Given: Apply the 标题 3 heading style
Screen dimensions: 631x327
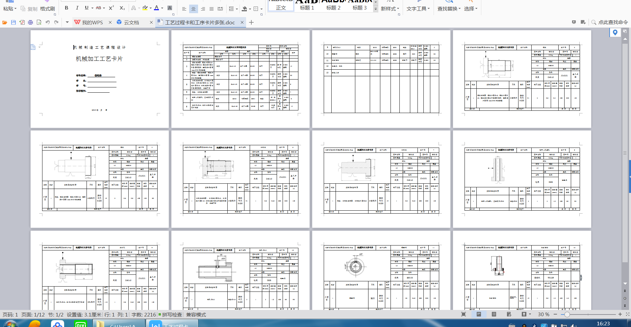Looking at the screenshot, I should 360,6.
